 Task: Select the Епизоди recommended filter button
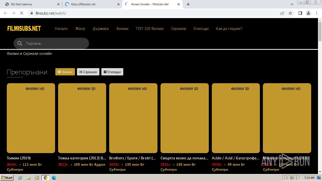[112, 72]
